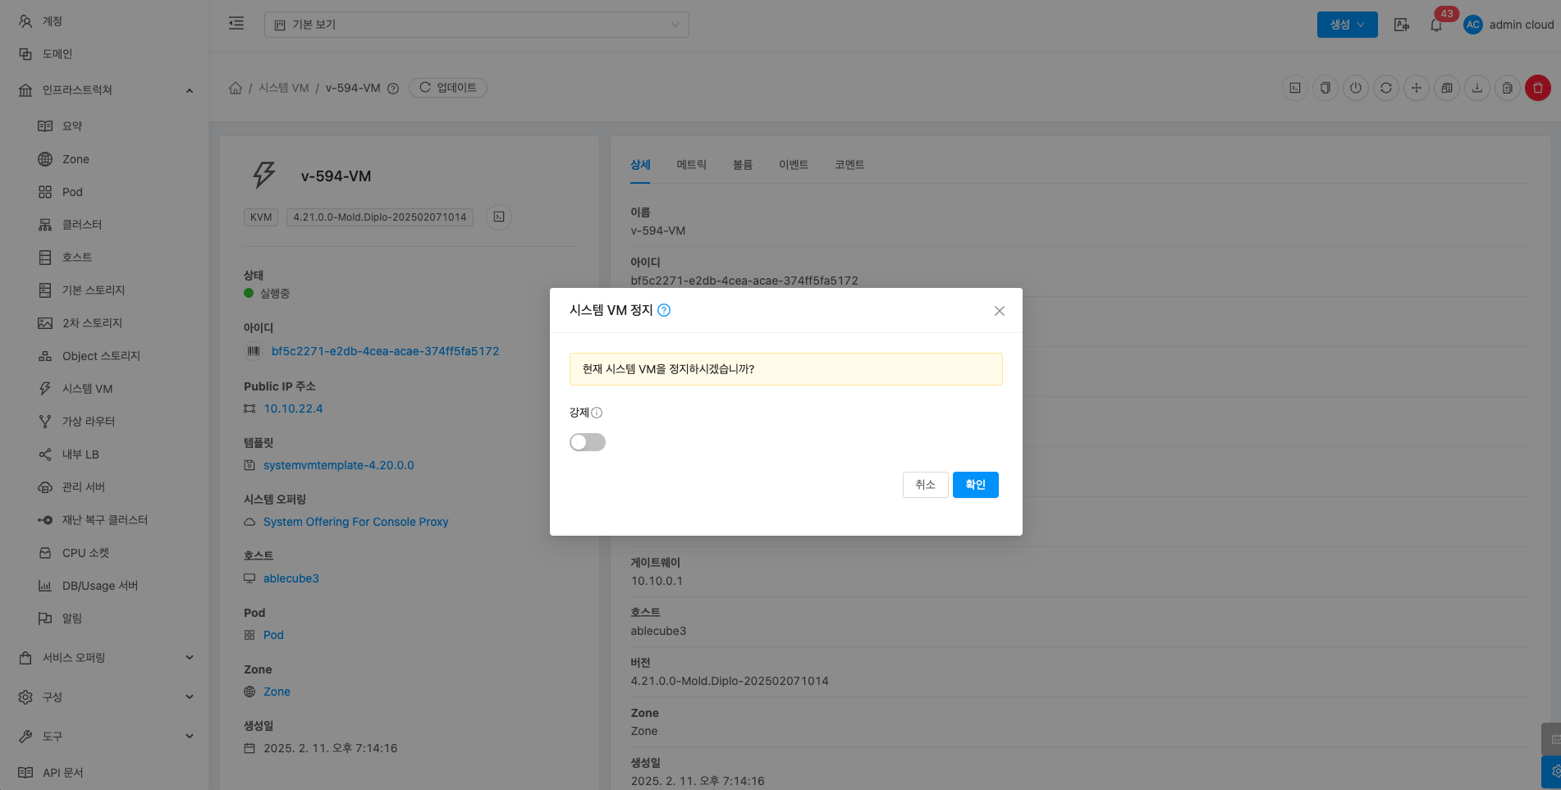This screenshot has height=790, width=1561.
Task: Click the info icon next to 강제
Action: [x=597, y=413]
